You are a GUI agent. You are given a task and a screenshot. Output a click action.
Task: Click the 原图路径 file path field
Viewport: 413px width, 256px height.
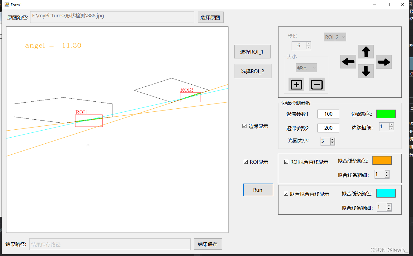(x=112, y=17)
